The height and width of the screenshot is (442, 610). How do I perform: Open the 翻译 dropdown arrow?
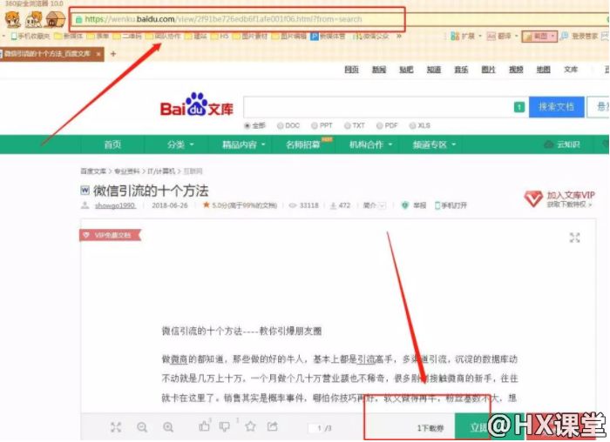coord(516,37)
